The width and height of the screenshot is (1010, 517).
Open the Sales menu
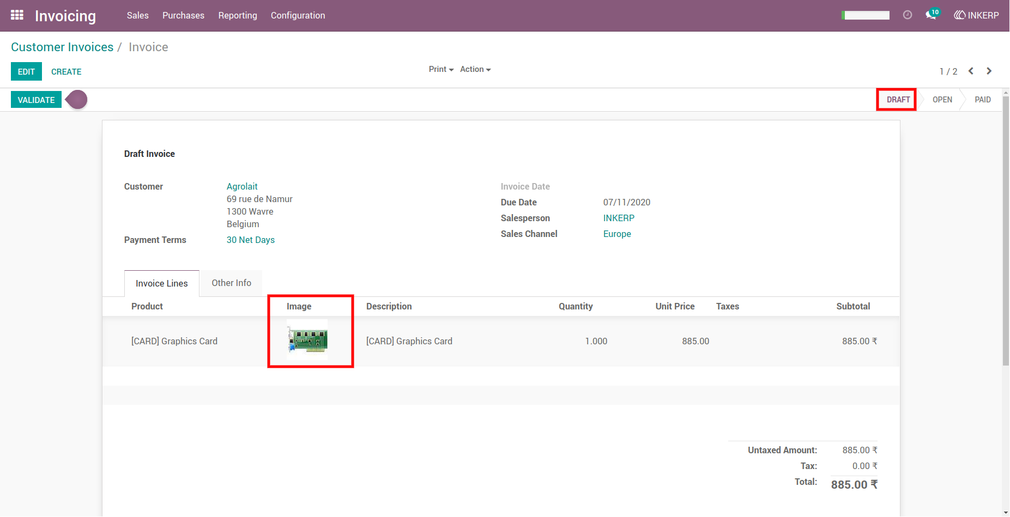click(x=138, y=15)
